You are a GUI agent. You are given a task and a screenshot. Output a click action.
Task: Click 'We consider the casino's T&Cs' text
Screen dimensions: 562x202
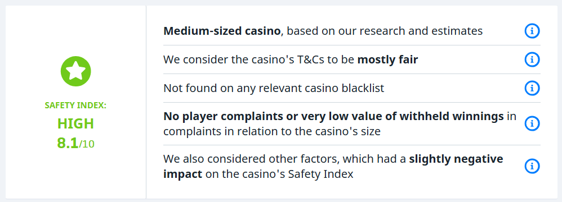244,59
